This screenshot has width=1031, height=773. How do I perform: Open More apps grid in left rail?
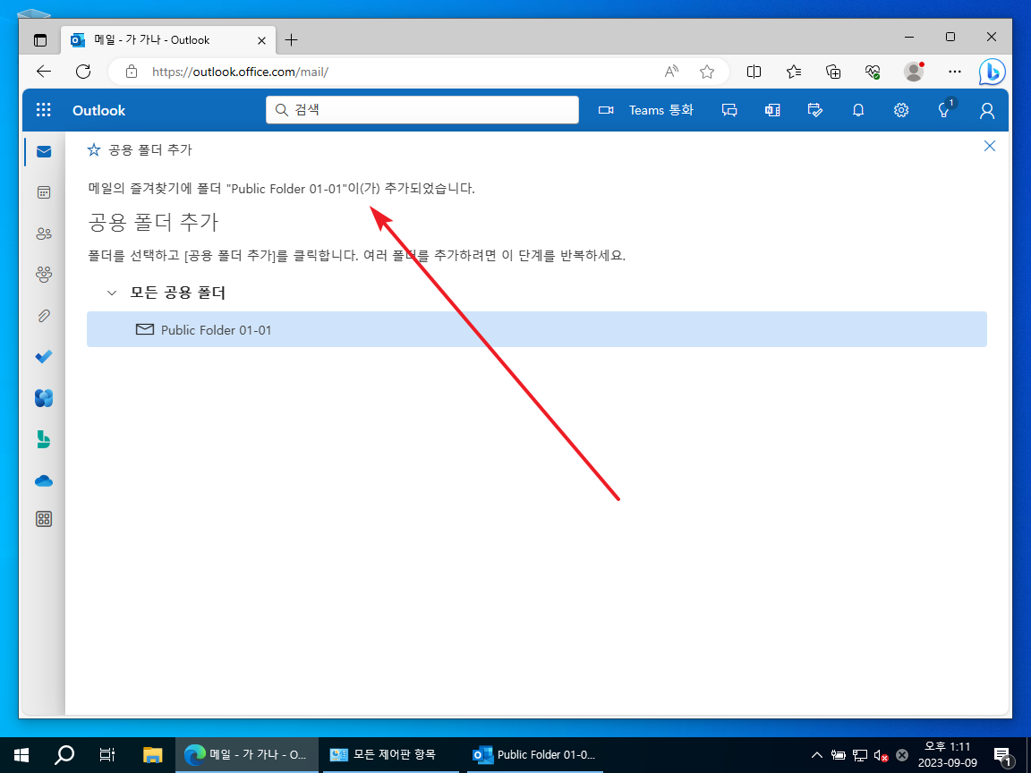[x=44, y=519]
